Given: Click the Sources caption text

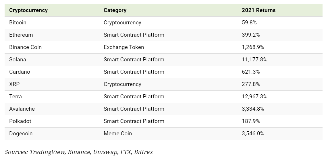Looking at the screenshot, I should (x=79, y=152).
